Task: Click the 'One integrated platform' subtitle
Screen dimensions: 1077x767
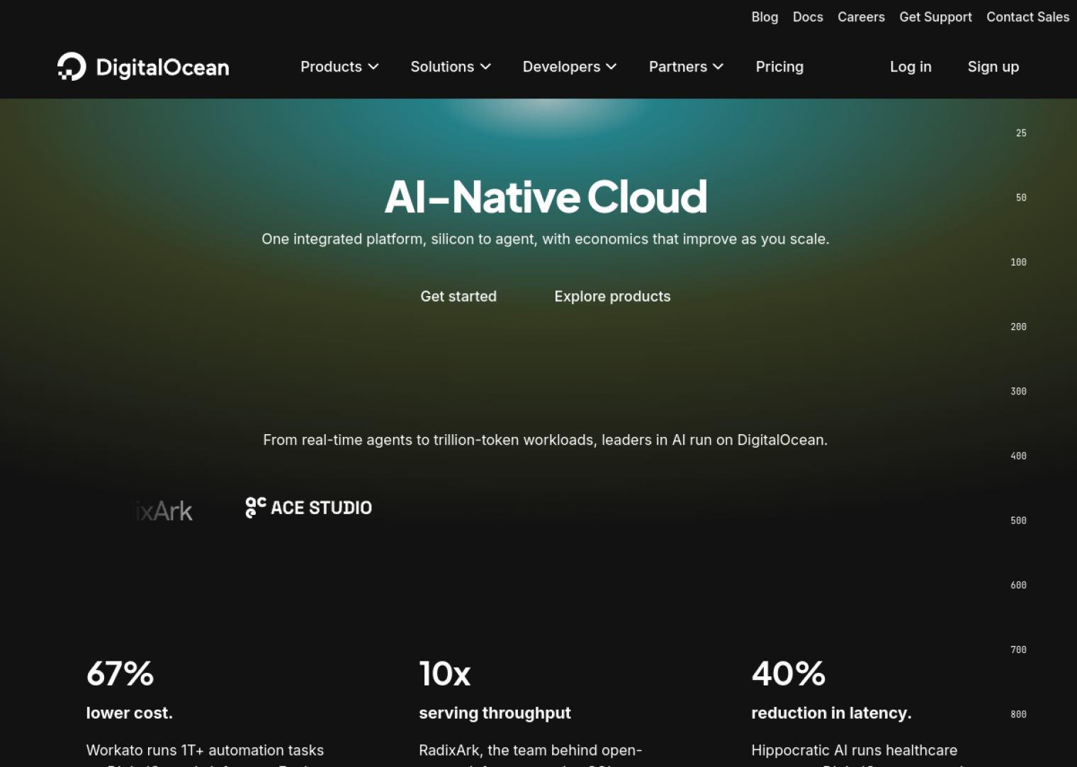Action: pyautogui.click(x=546, y=239)
